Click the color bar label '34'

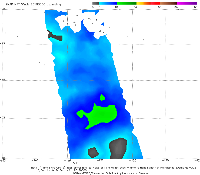[135, 7]
